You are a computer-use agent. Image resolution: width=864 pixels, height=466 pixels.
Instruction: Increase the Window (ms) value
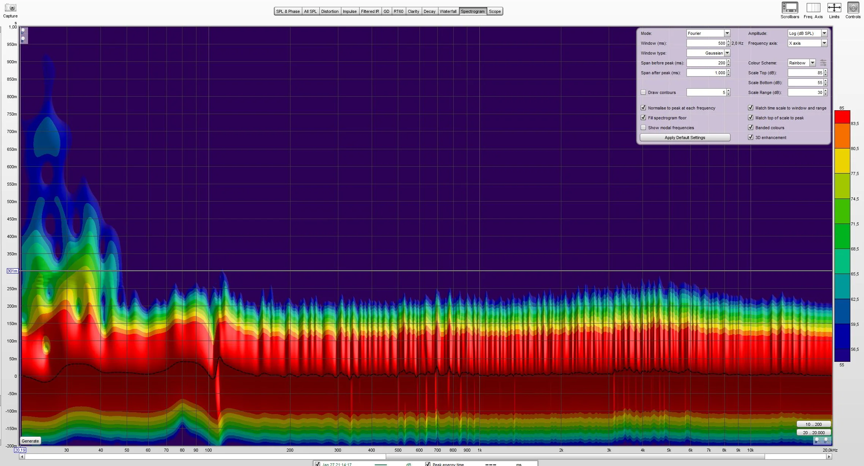click(728, 42)
